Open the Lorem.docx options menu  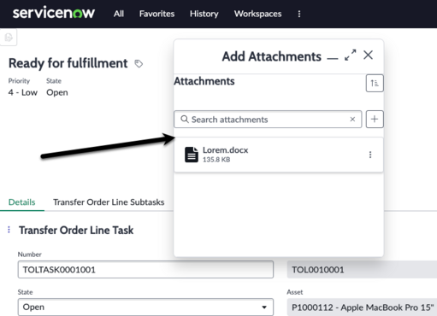pos(370,155)
